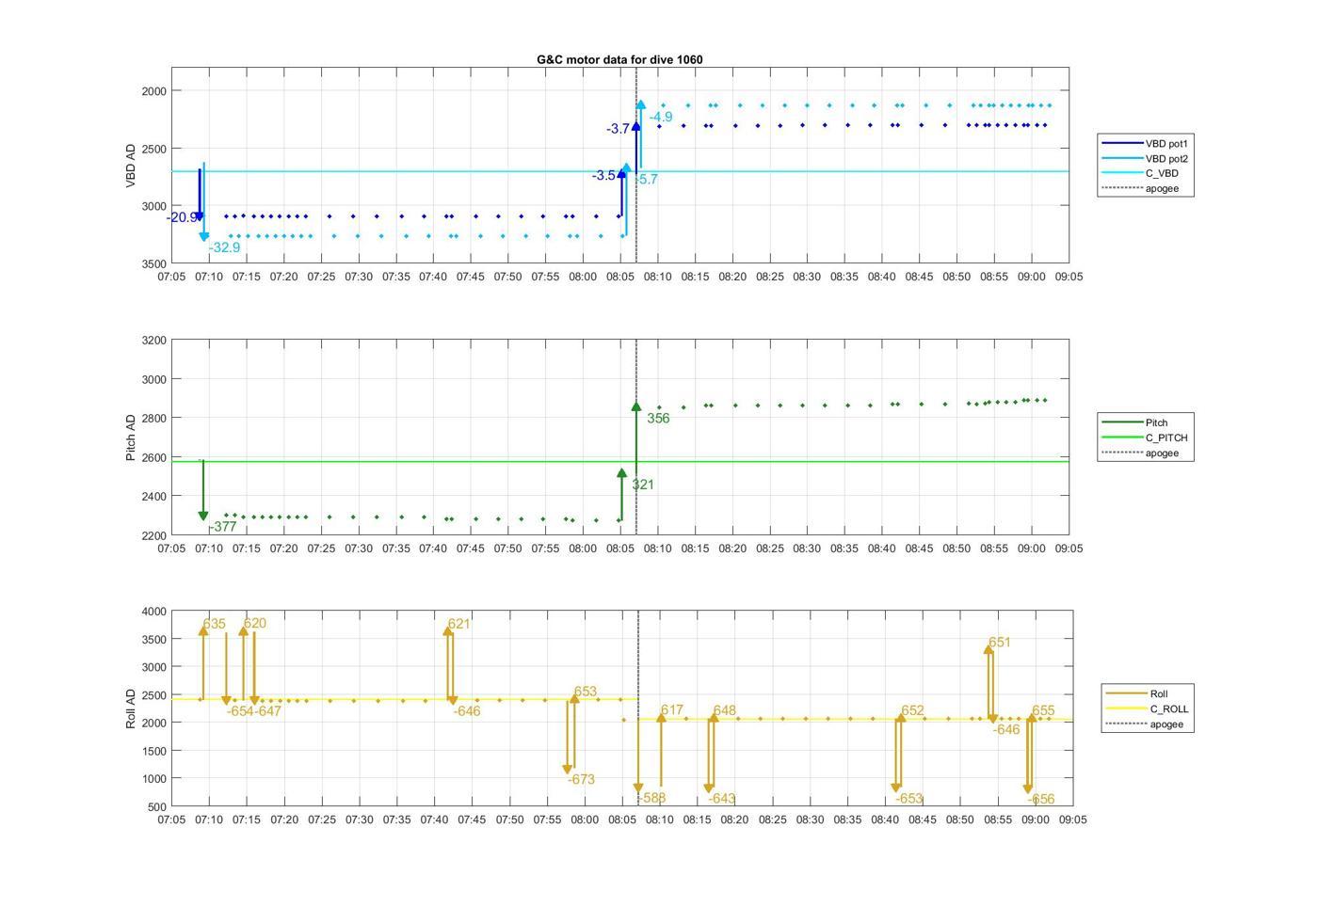The height and width of the screenshot is (907, 1318).
Task: Click the "-646" label below the 651 arrow
Action: [1006, 729]
